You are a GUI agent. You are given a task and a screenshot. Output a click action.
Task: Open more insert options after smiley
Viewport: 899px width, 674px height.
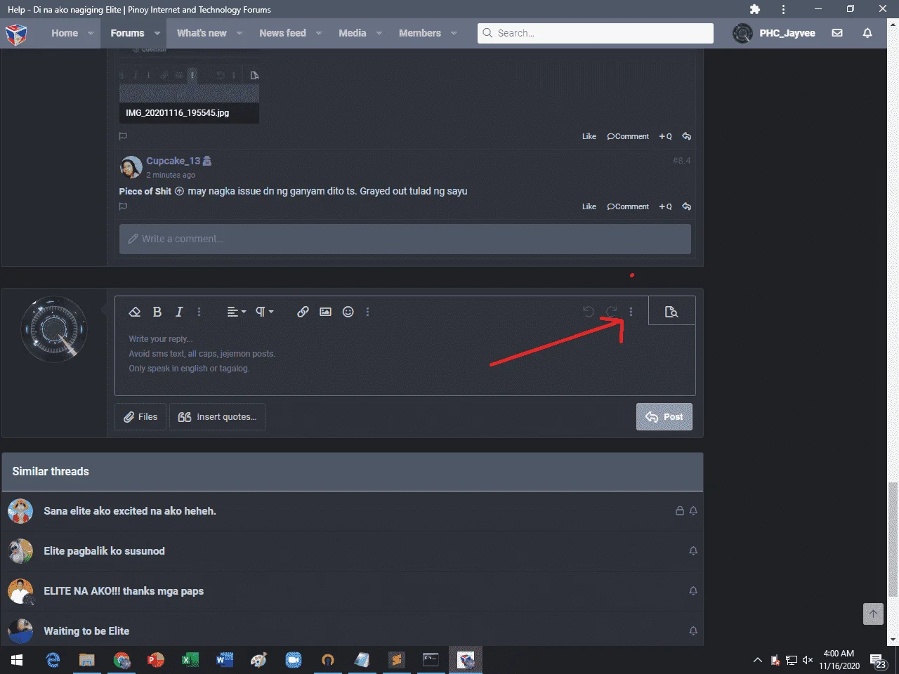pos(367,312)
